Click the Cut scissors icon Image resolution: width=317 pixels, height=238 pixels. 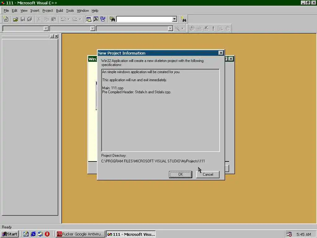39,19
